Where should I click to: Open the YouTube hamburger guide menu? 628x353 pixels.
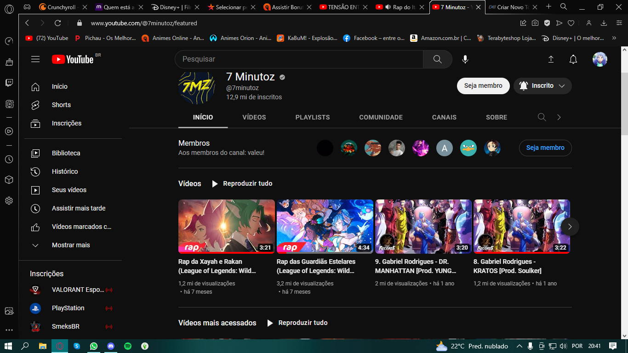click(35, 59)
